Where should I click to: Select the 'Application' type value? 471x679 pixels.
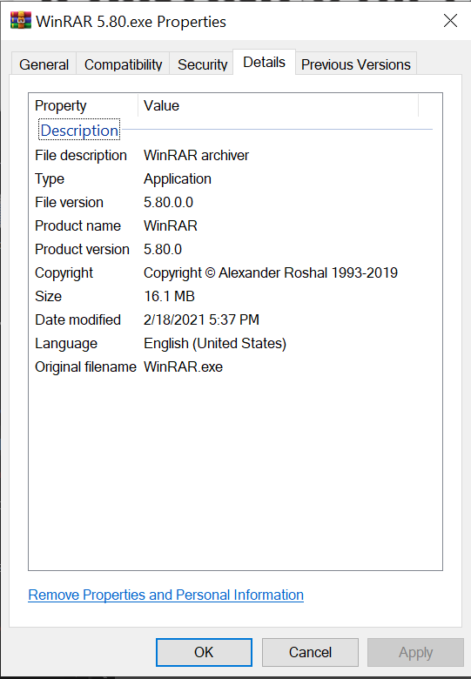click(x=178, y=178)
